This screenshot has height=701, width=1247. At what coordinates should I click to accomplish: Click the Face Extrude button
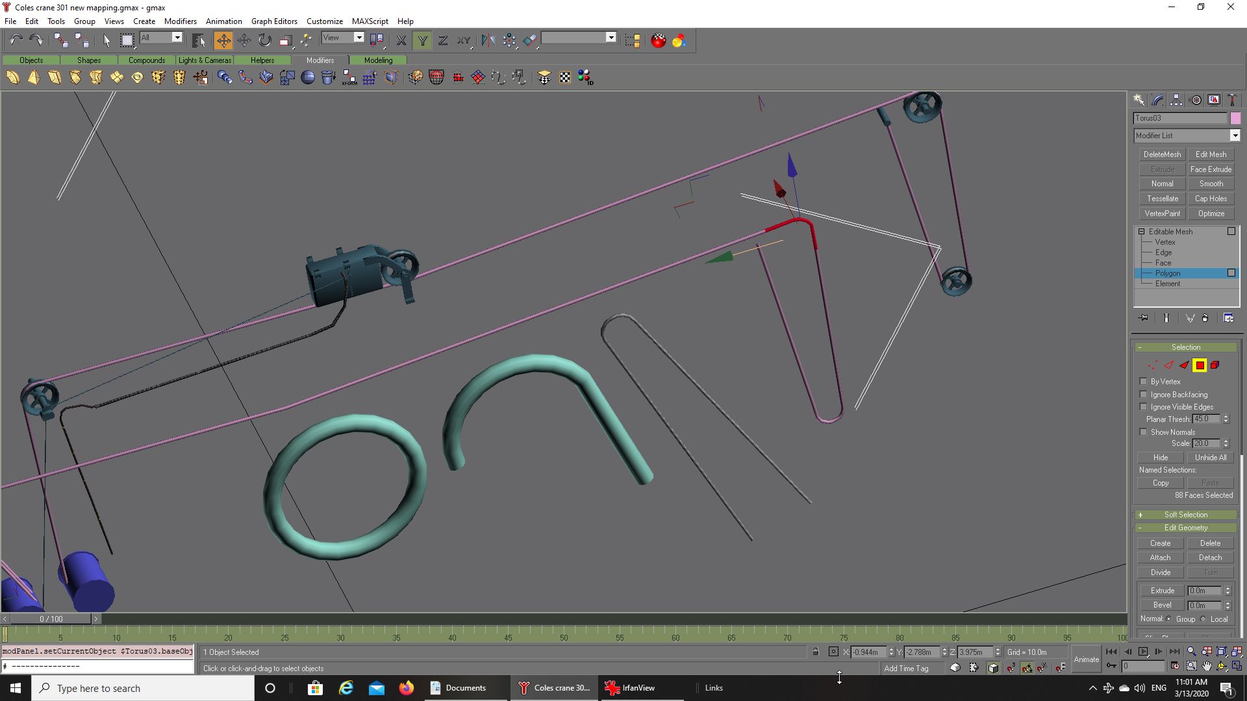point(1211,169)
